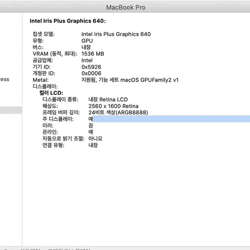Click the '디스플레이 종류:' label

(60, 99)
